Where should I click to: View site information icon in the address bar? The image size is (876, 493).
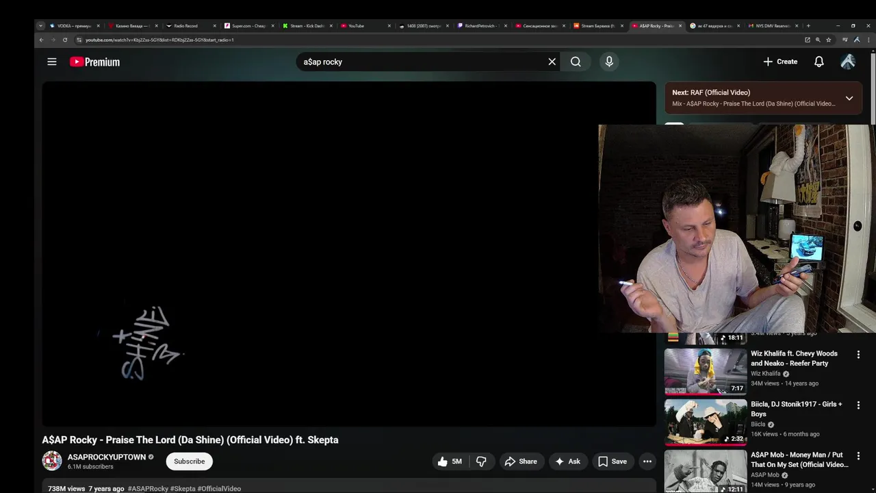click(79, 40)
